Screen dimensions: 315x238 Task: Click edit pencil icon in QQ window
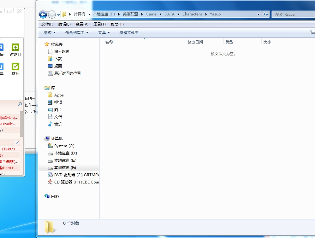tap(17, 143)
